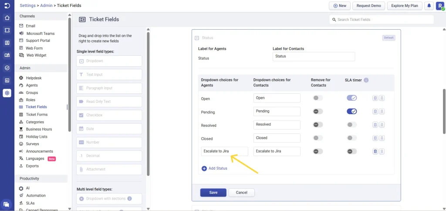
Task: Click Request Demo button
Action: pos(368,6)
